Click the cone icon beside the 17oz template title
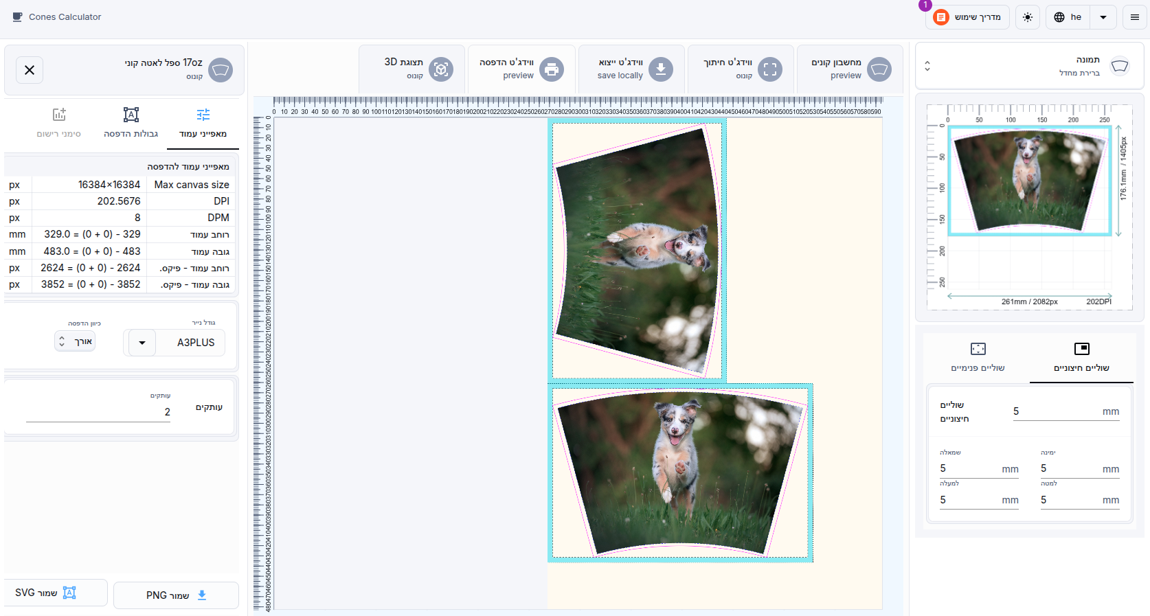Screen dimensions: 1150x616 [221, 69]
